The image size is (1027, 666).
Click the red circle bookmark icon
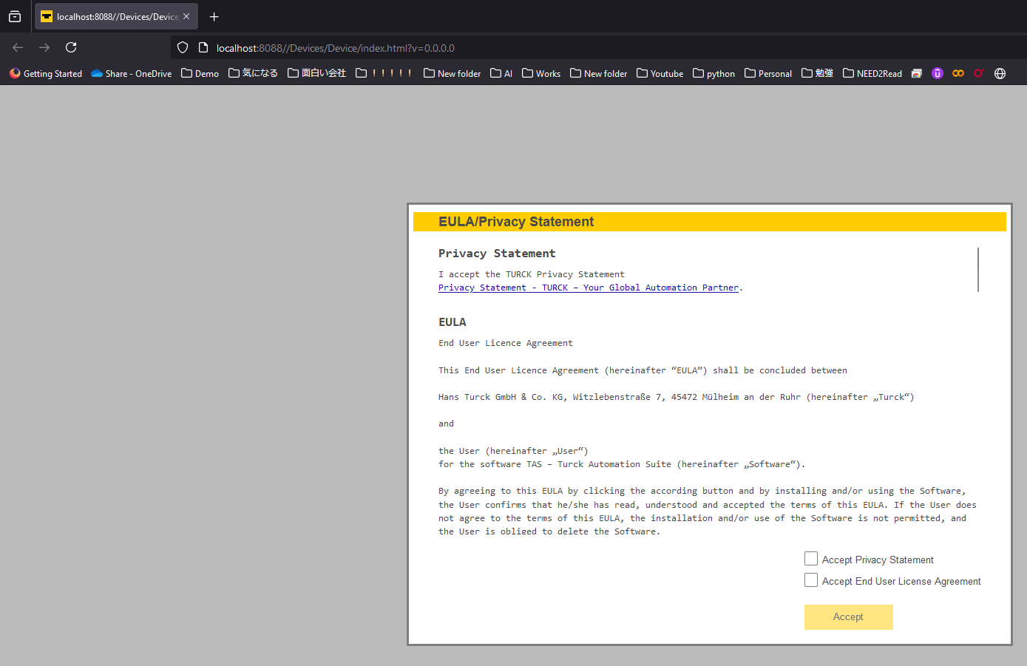click(979, 73)
